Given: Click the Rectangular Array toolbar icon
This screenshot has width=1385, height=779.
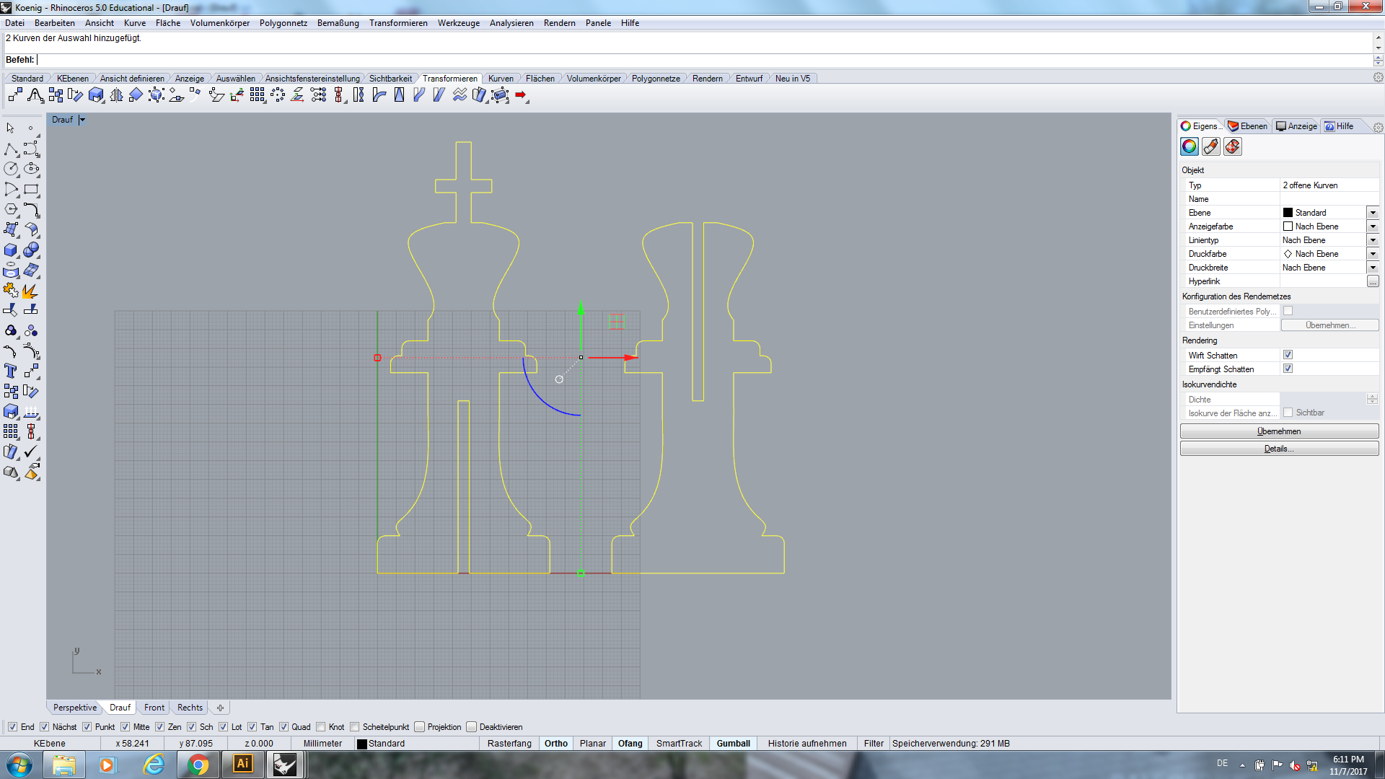Looking at the screenshot, I should coord(257,95).
